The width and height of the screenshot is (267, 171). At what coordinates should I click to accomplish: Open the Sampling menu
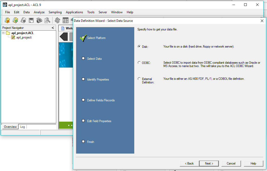point(55,12)
